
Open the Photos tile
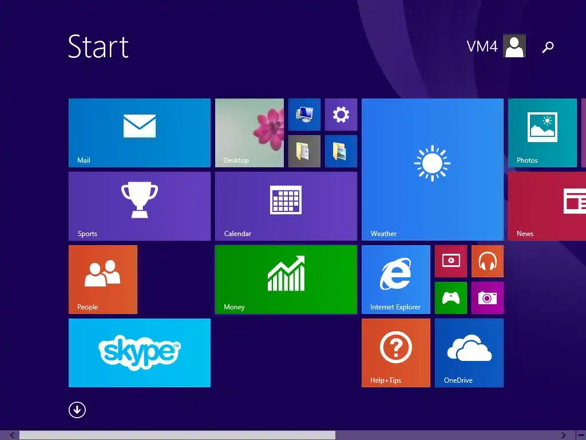(543, 133)
